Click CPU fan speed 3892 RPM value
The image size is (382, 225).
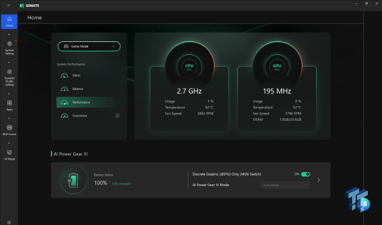coord(205,113)
